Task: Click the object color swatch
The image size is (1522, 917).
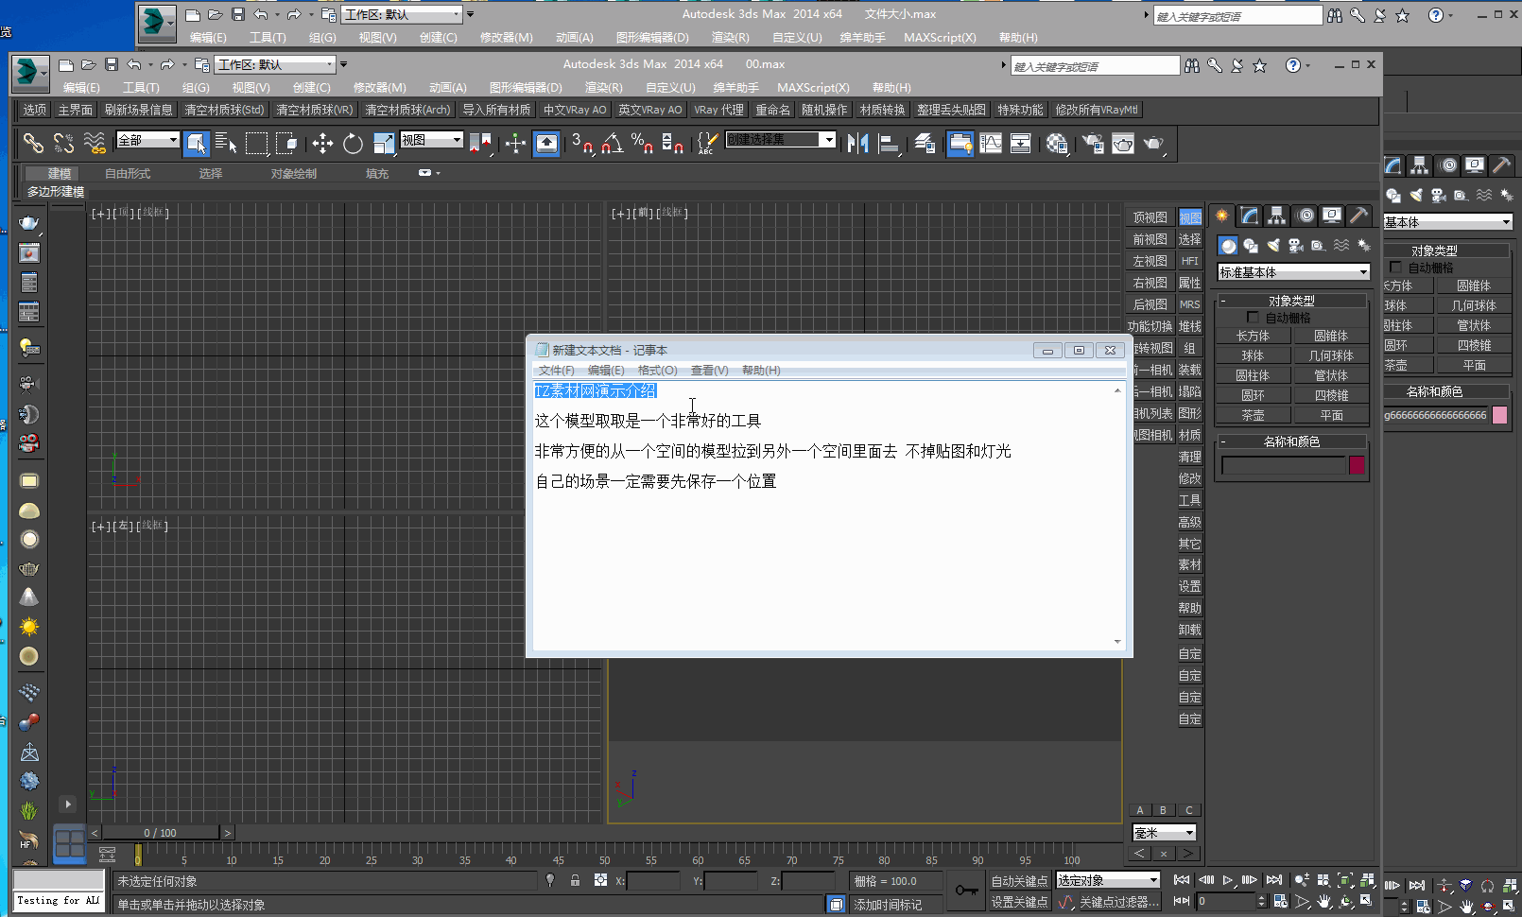Action: (1357, 465)
